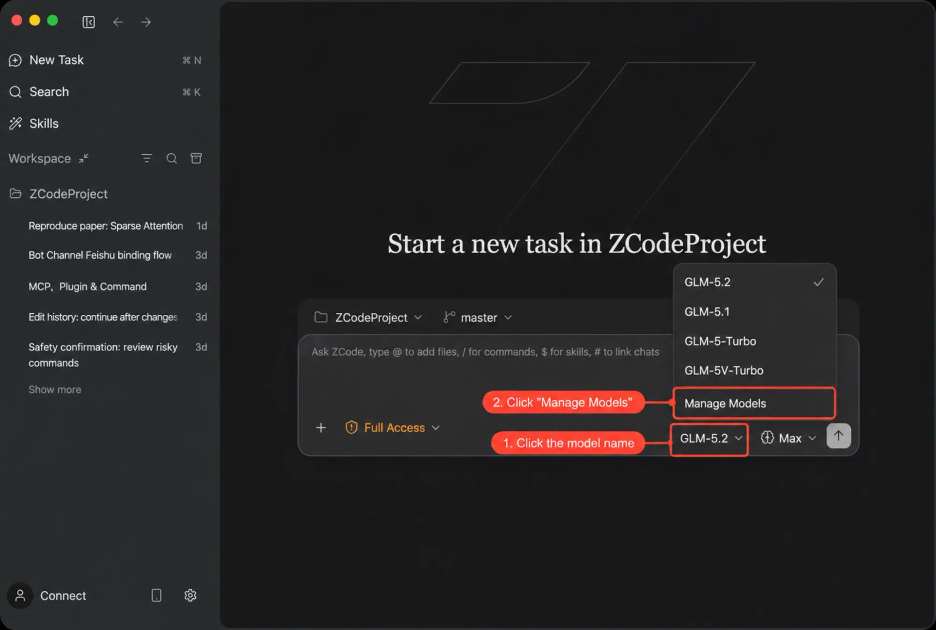Viewport: 936px width, 630px height.
Task: Open the workspace filter icon
Action: (146, 159)
